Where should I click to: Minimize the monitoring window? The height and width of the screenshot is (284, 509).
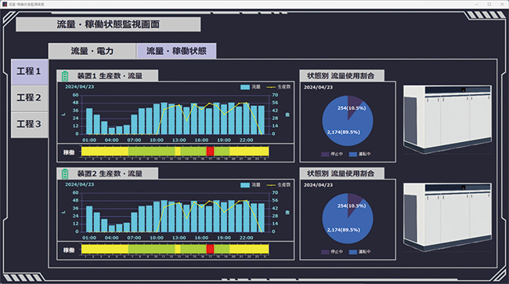click(x=477, y=4)
